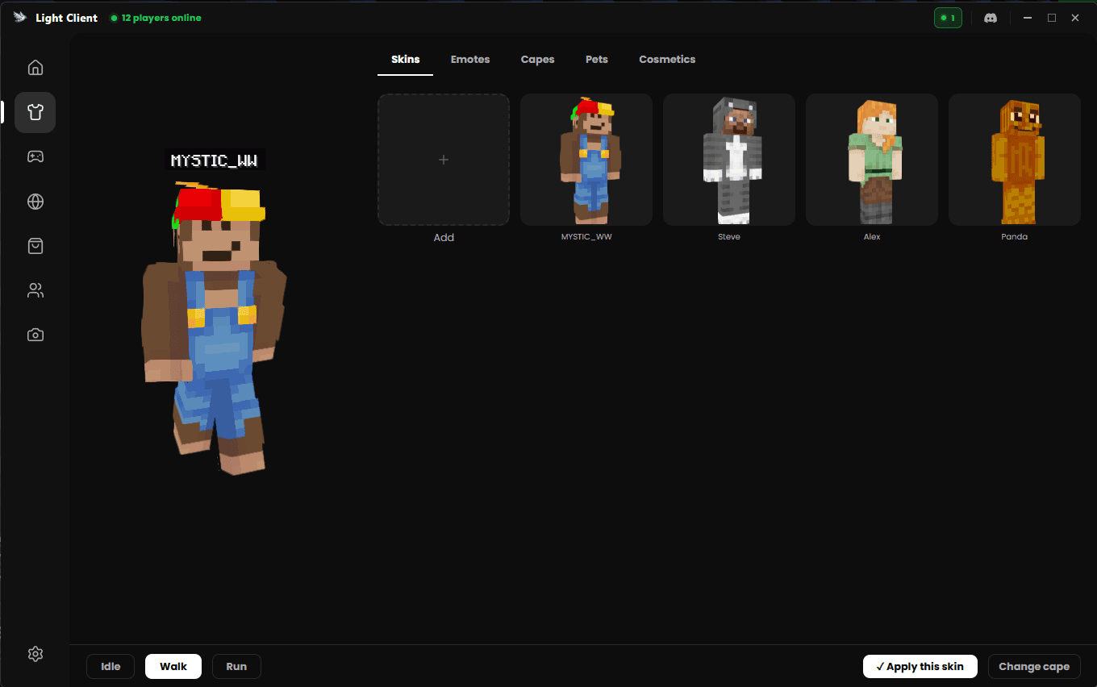
Task: Choose the Steve skin thumbnail
Action: click(729, 160)
